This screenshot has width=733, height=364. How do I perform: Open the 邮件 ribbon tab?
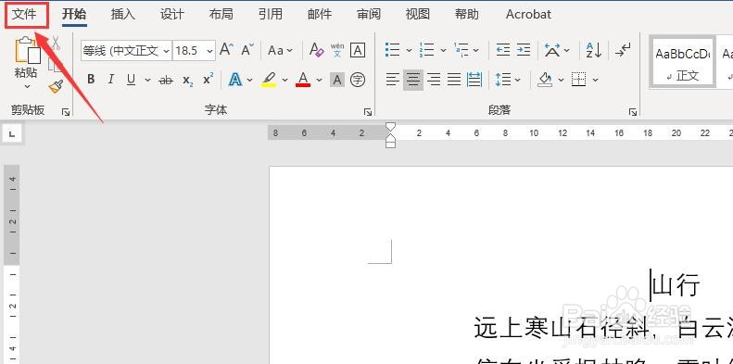320,15
